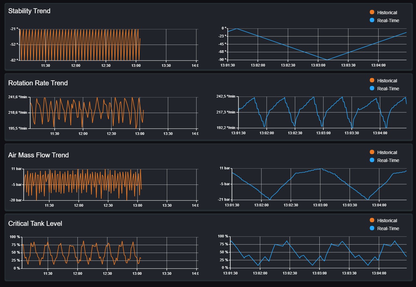Click blue Real-Time dot in Rotation Rate legend
Viewport: 416px width, 287px height.
372,89
